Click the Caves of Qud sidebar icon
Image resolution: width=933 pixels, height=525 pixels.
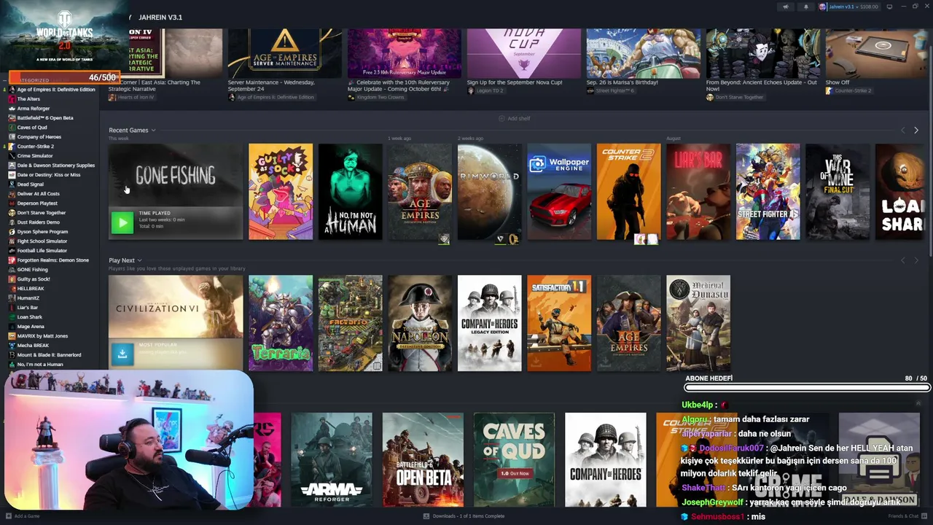12,128
